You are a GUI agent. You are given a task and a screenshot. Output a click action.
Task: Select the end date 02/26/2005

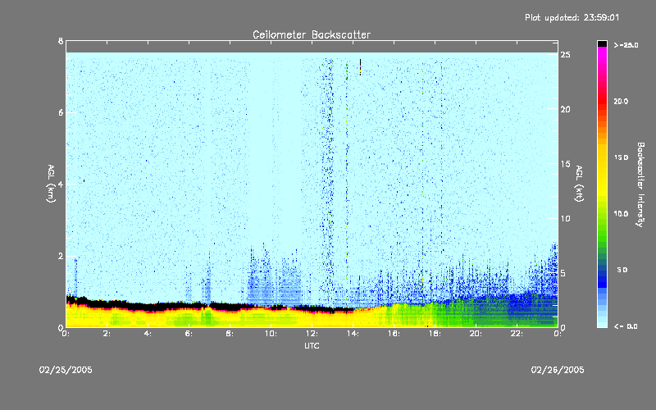pyautogui.click(x=558, y=370)
